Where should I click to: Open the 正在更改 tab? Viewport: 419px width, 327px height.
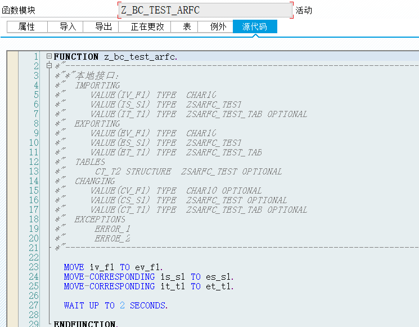pyautogui.click(x=145, y=27)
